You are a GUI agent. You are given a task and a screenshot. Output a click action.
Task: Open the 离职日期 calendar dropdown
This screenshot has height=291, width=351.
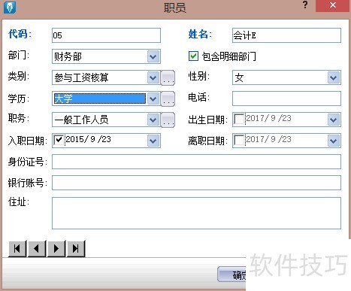tap(334, 141)
